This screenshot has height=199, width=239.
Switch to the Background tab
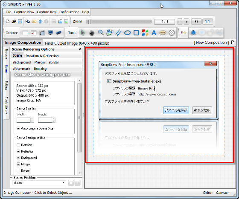22,62
